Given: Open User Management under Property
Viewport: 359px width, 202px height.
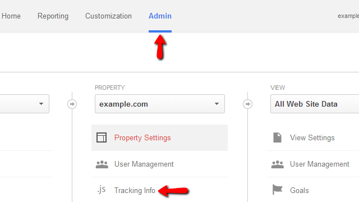Looking at the screenshot, I should click(144, 164).
